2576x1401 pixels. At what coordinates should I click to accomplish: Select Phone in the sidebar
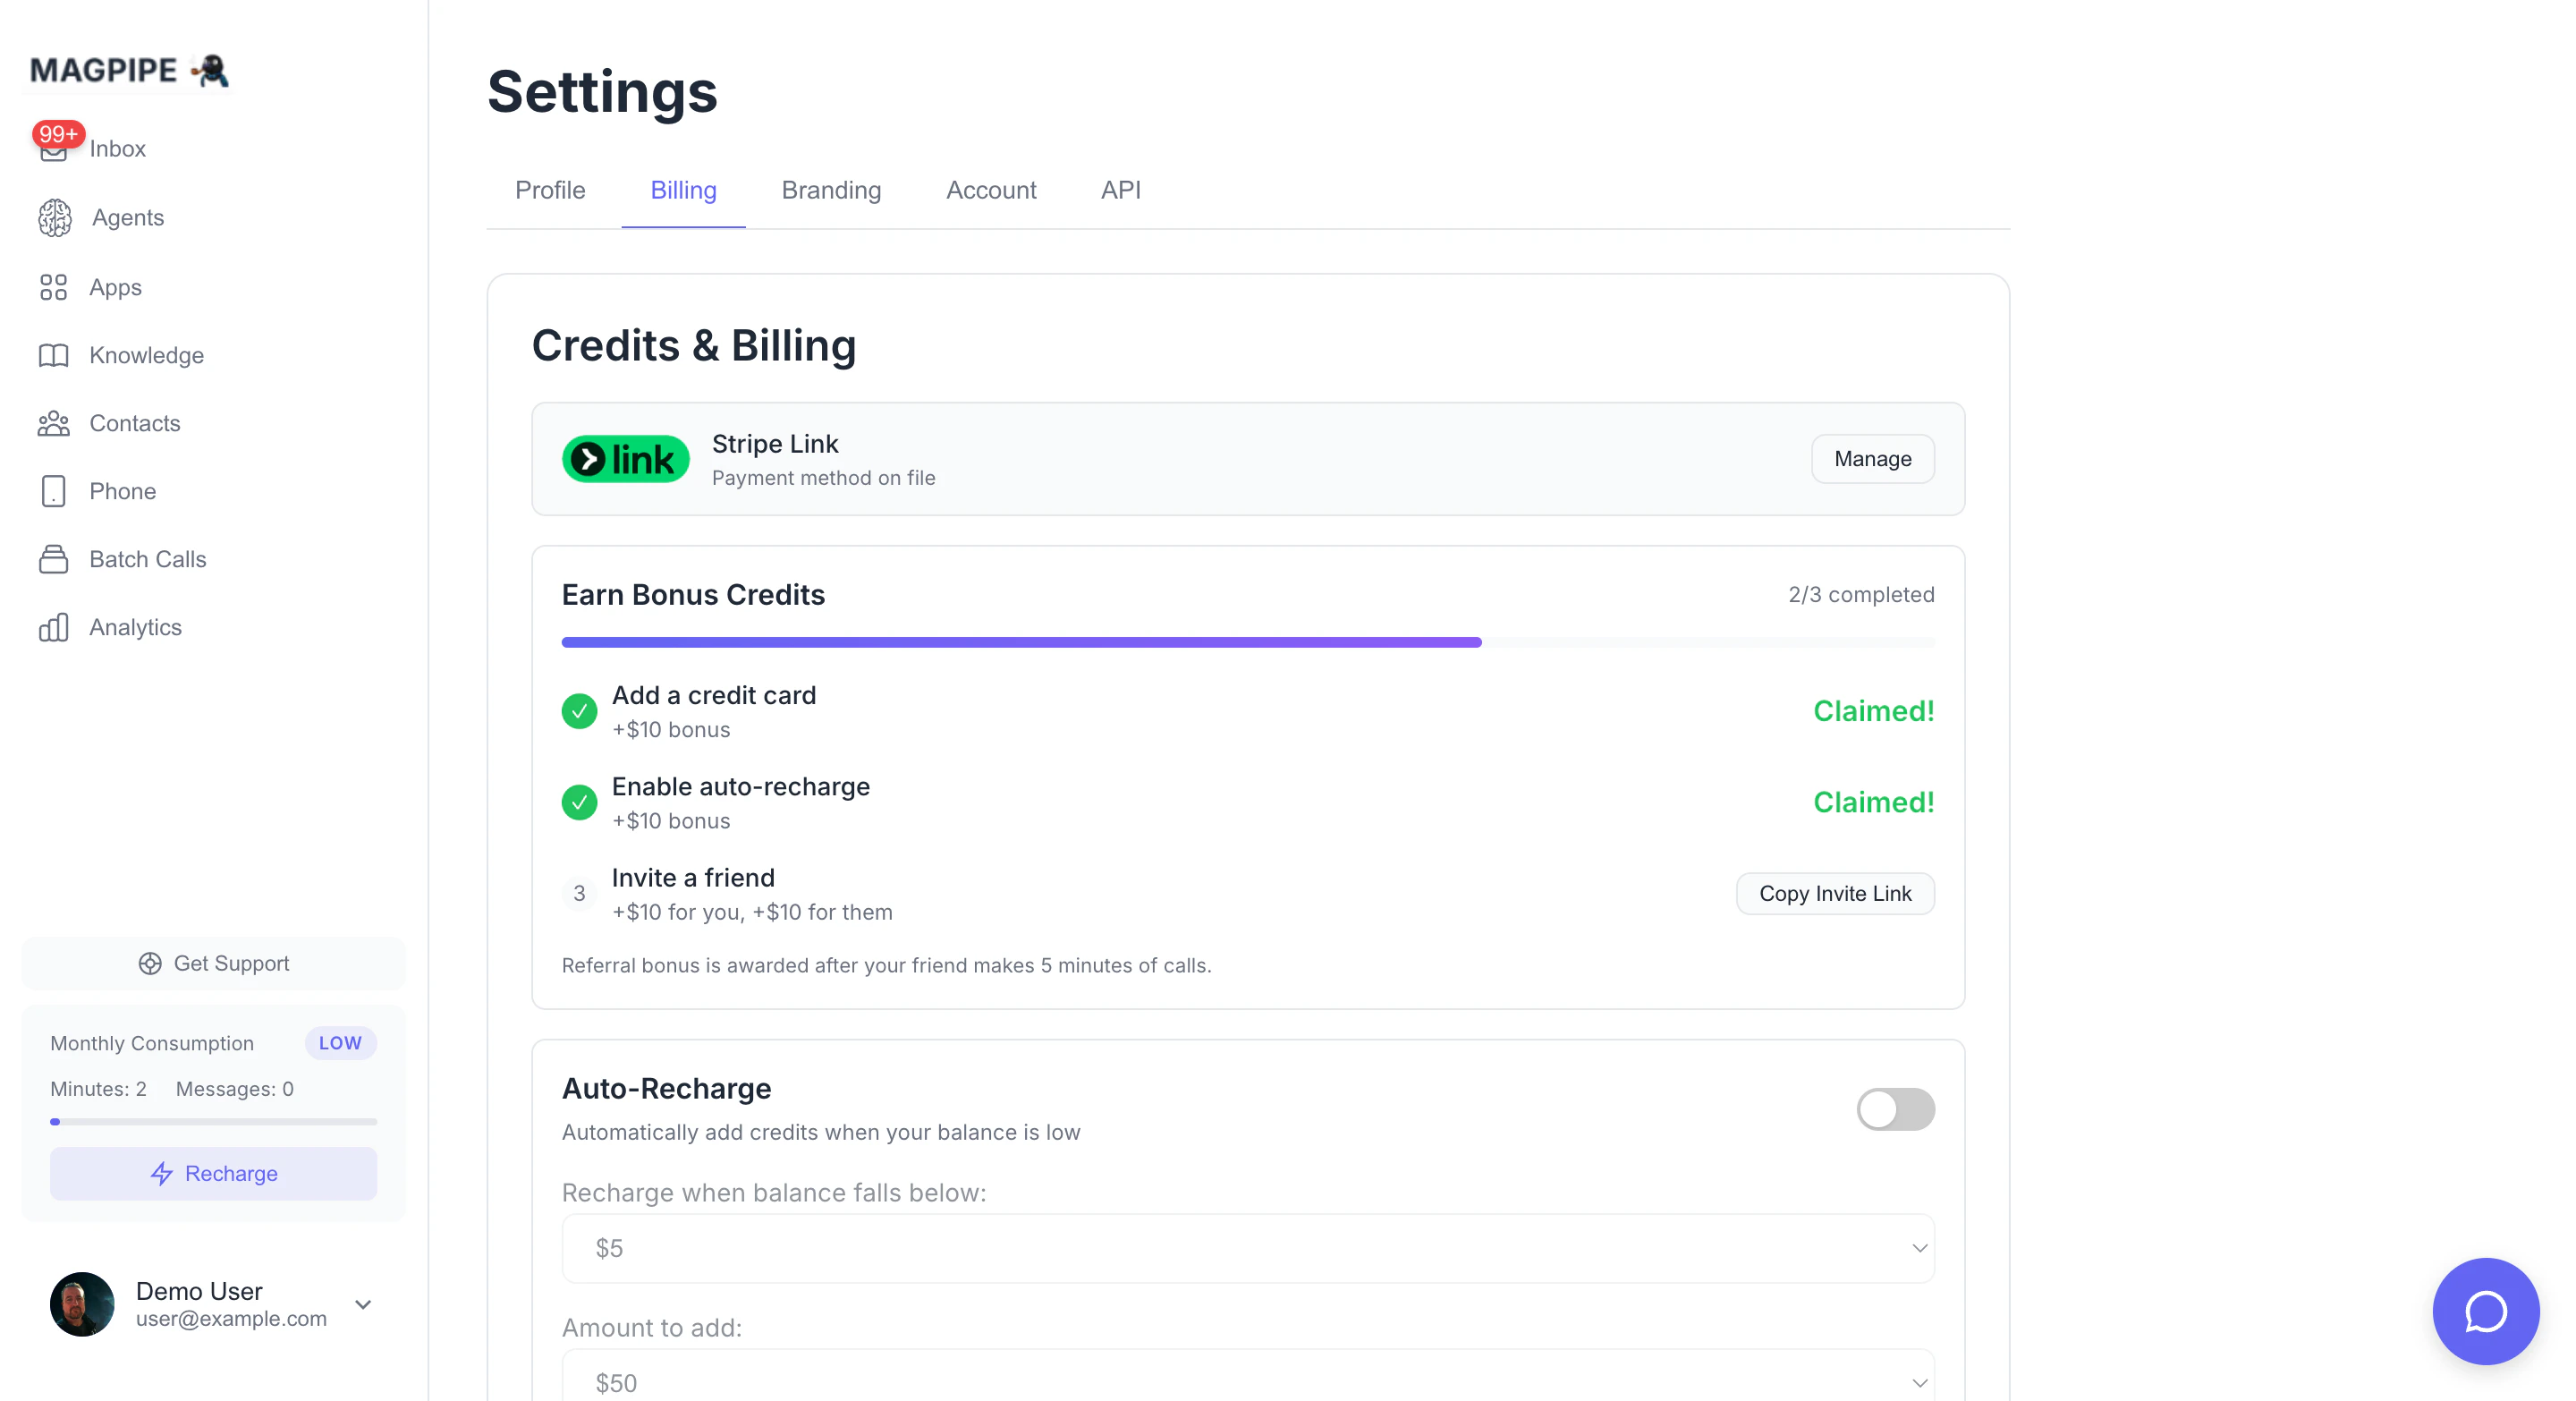coord(123,491)
